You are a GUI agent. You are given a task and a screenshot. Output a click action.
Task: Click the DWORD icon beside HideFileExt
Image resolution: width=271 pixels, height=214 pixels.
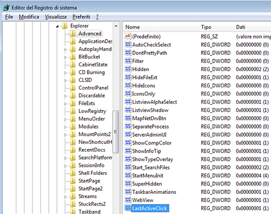[x=128, y=77]
